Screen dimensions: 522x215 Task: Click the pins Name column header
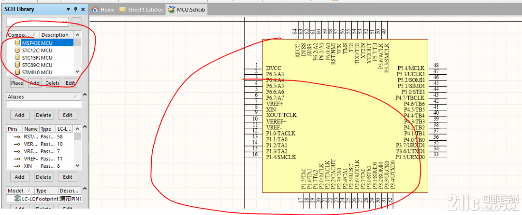tap(31, 129)
